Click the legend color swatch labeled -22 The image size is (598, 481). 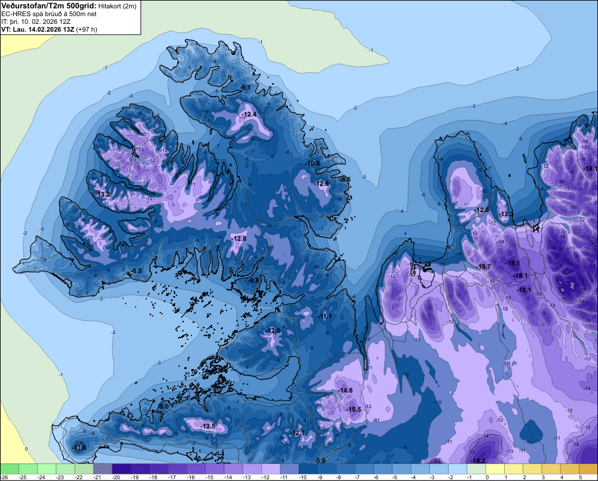84,468
